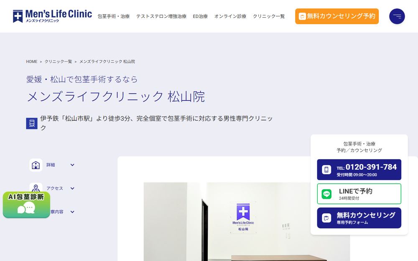This screenshot has height=261, width=418.
Task: Open the クリニック一覧 menu item
Action: pos(269,16)
